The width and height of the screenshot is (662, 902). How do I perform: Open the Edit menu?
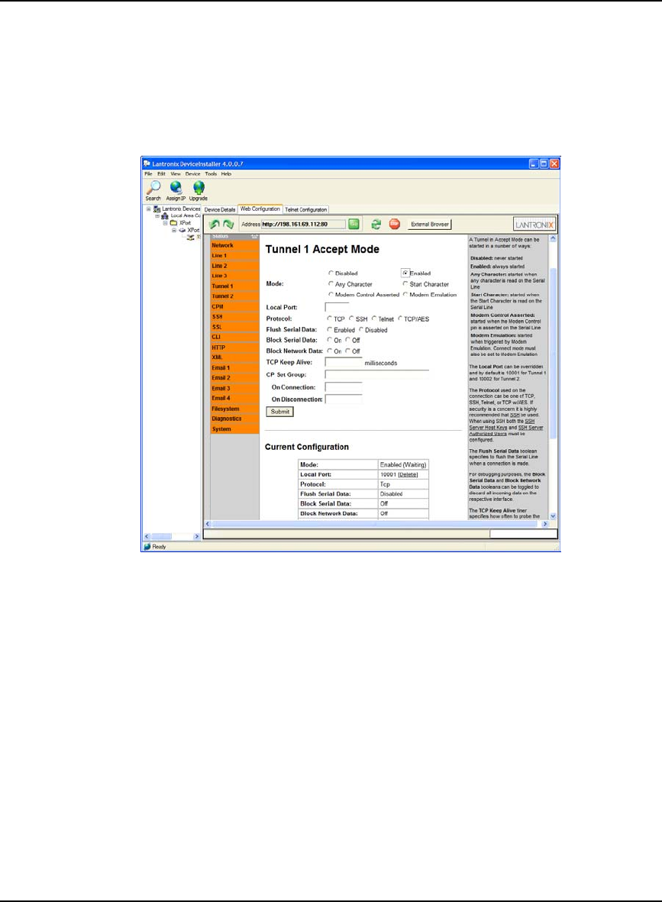click(x=162, y=173)
